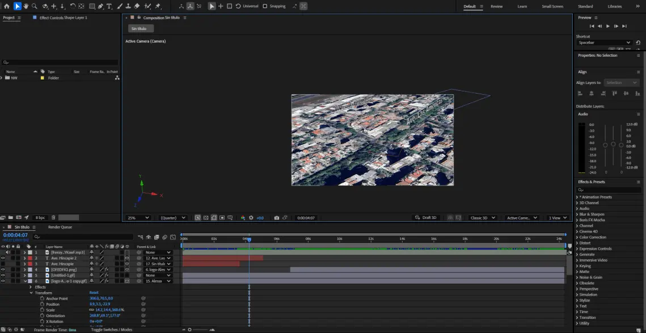Viewport: 646px width, 333px height.
Task: Take a snapshot with the camera icon
Action: click(276, 218)
